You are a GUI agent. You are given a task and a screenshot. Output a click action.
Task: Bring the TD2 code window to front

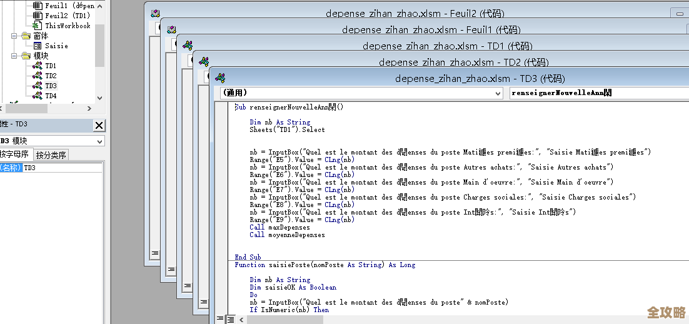[x=463, y=62]
